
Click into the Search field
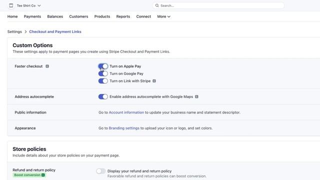click(218, 5)
